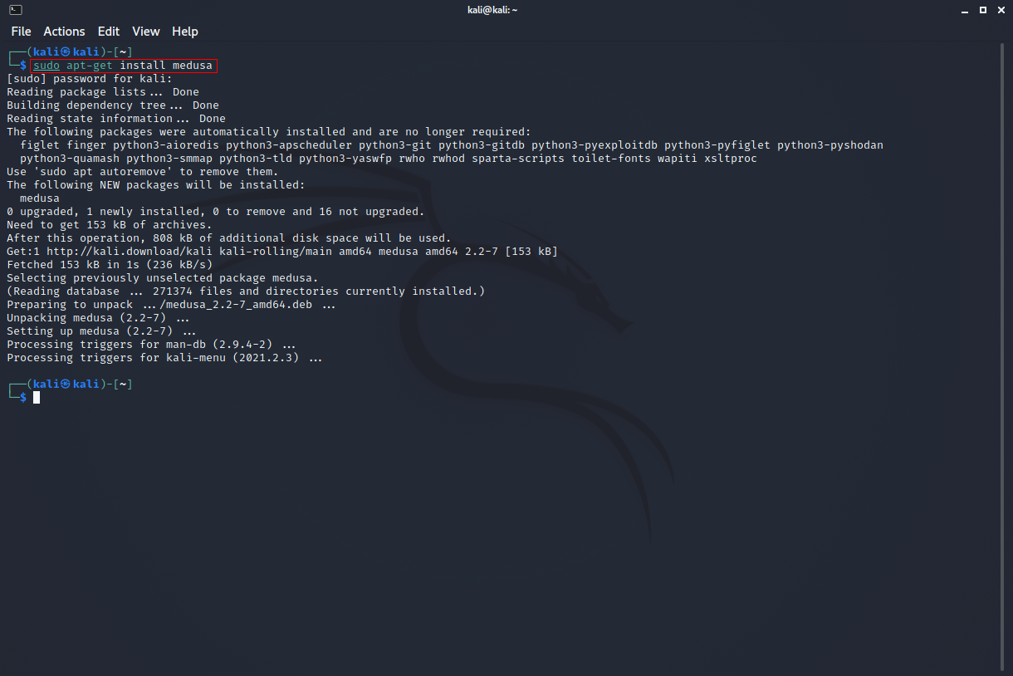This screenshot has width=1013, height=676.
Task: Click the 'Unpacking medusa (2.2-7)' line
Action: [98, 318]
